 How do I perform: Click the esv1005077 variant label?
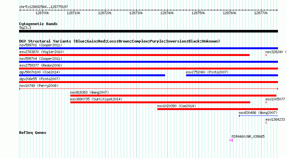[275, 99]
